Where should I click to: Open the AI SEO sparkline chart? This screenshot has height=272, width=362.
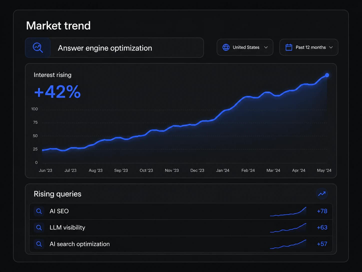click(x=288, y=211)
